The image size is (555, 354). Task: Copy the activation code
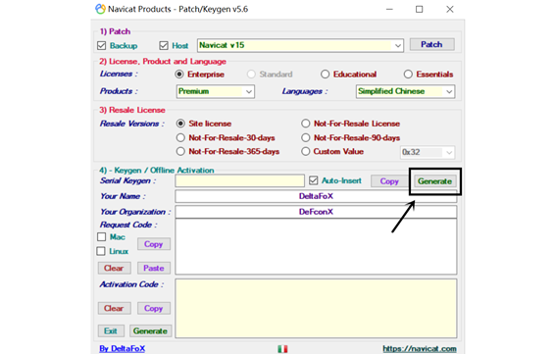154,308
